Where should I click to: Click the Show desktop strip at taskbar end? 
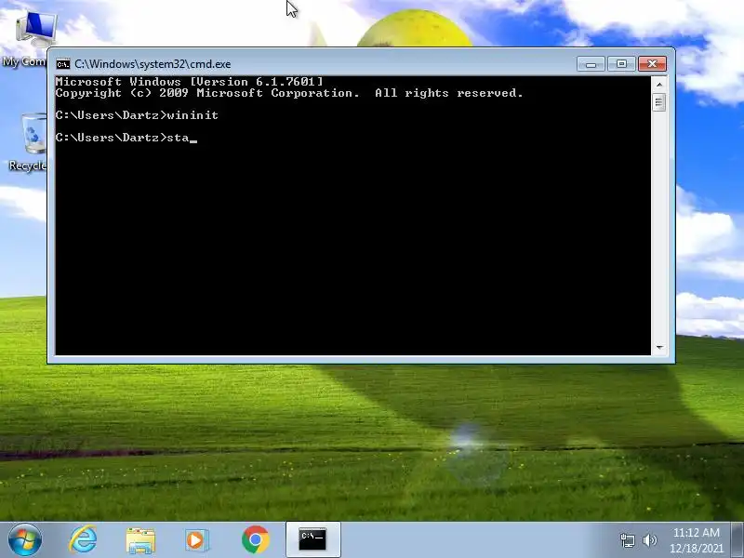point(737,540)
